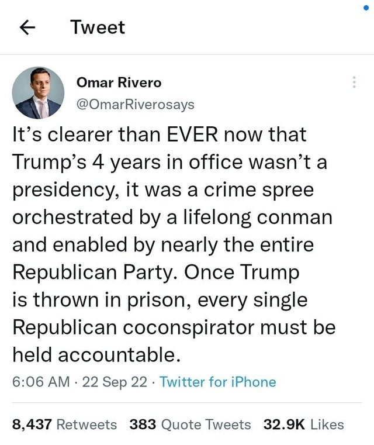Click the Twitter for iPhone link
374x445 pixels.
click(x=217, y=382)
